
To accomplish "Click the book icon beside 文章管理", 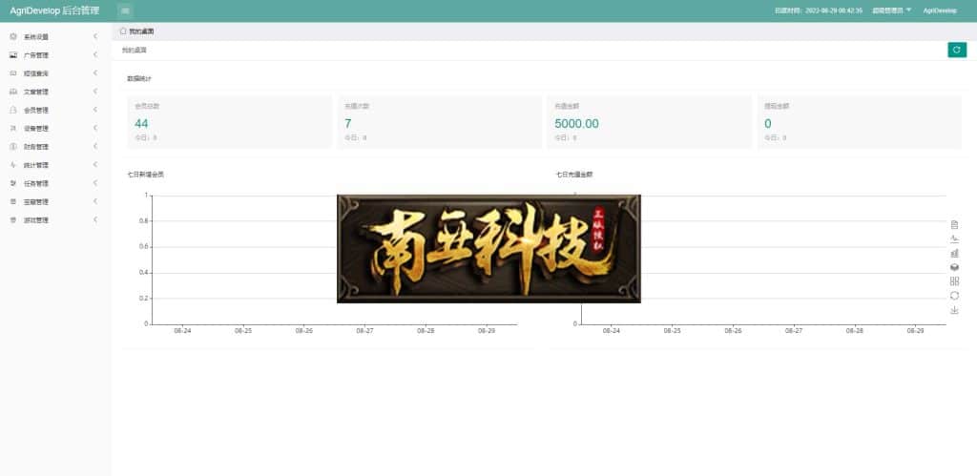I will [13, 92].
